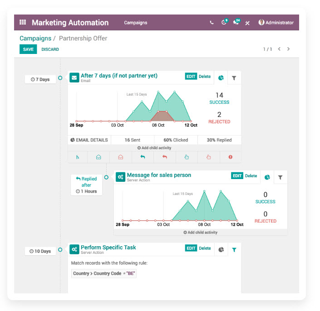Add child activity under After 7 days email
Image resolution: width=320 pixels, height=311 pixels.
[x=154, y=148]
